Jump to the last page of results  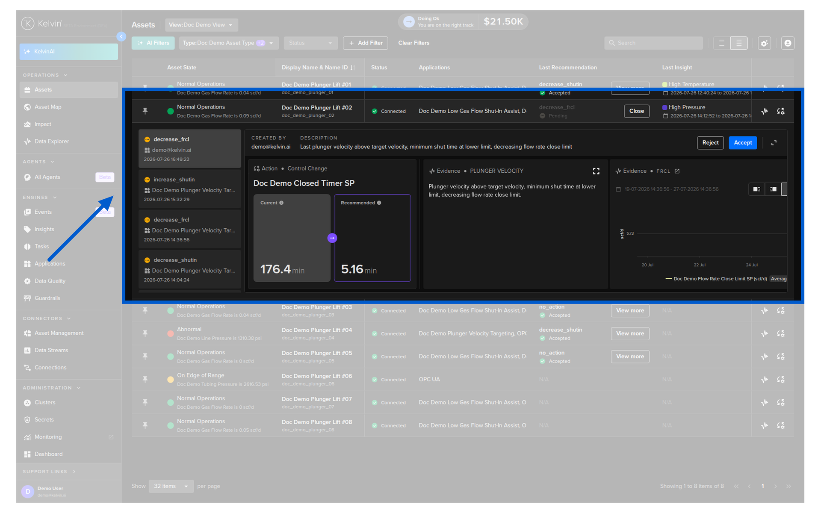coord(789,486)
